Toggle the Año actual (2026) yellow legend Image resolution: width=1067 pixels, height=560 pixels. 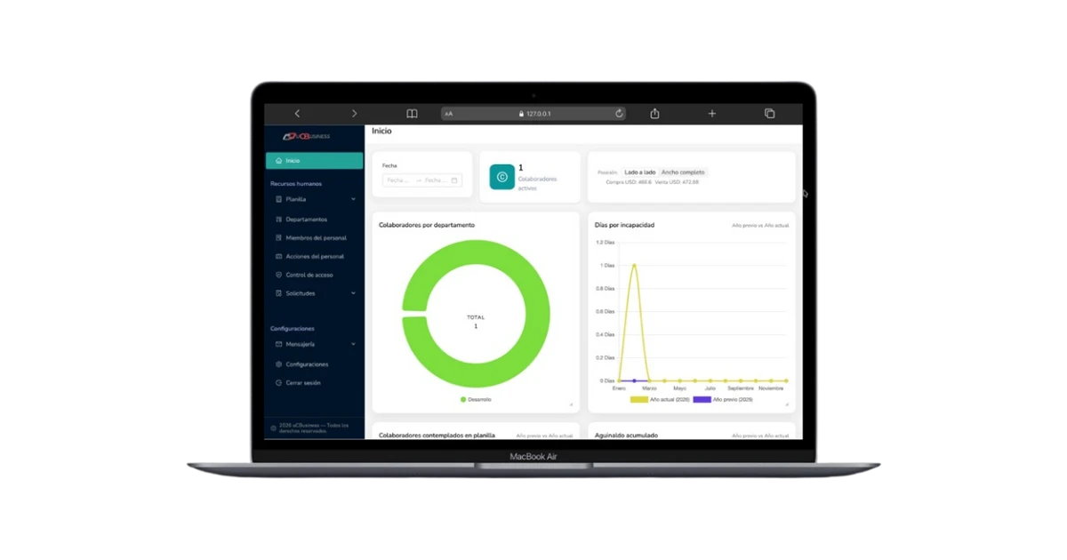click(660, 400)
